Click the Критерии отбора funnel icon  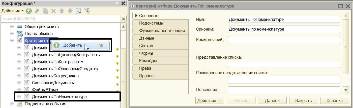[x=19, y=41]
